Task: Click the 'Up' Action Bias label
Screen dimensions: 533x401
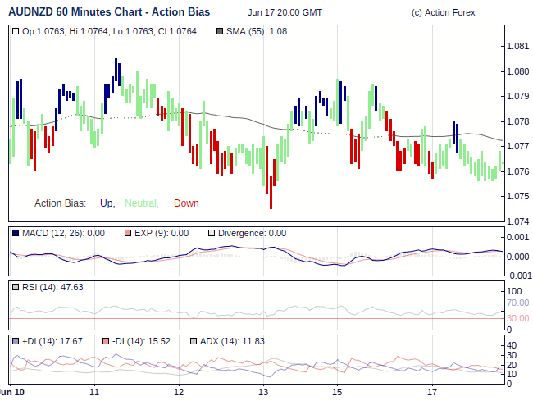Action: tap(107, 203)
